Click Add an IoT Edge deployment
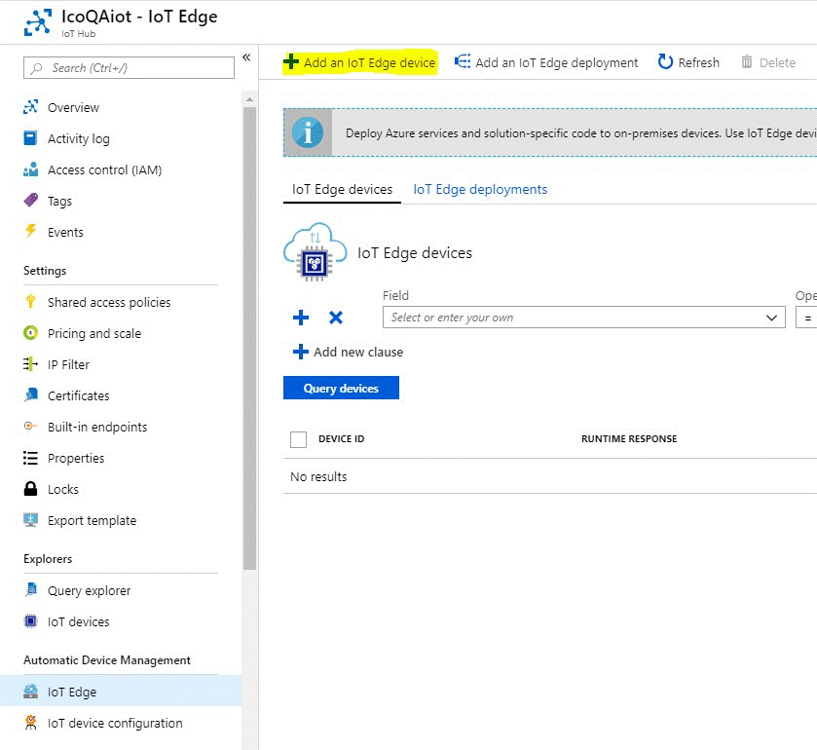Image resolution: width=817 pixels, height=750 pixels. click(546, 62)
